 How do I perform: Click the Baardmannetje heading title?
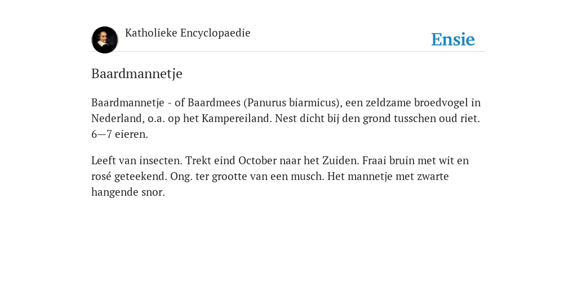pos(137,74)
